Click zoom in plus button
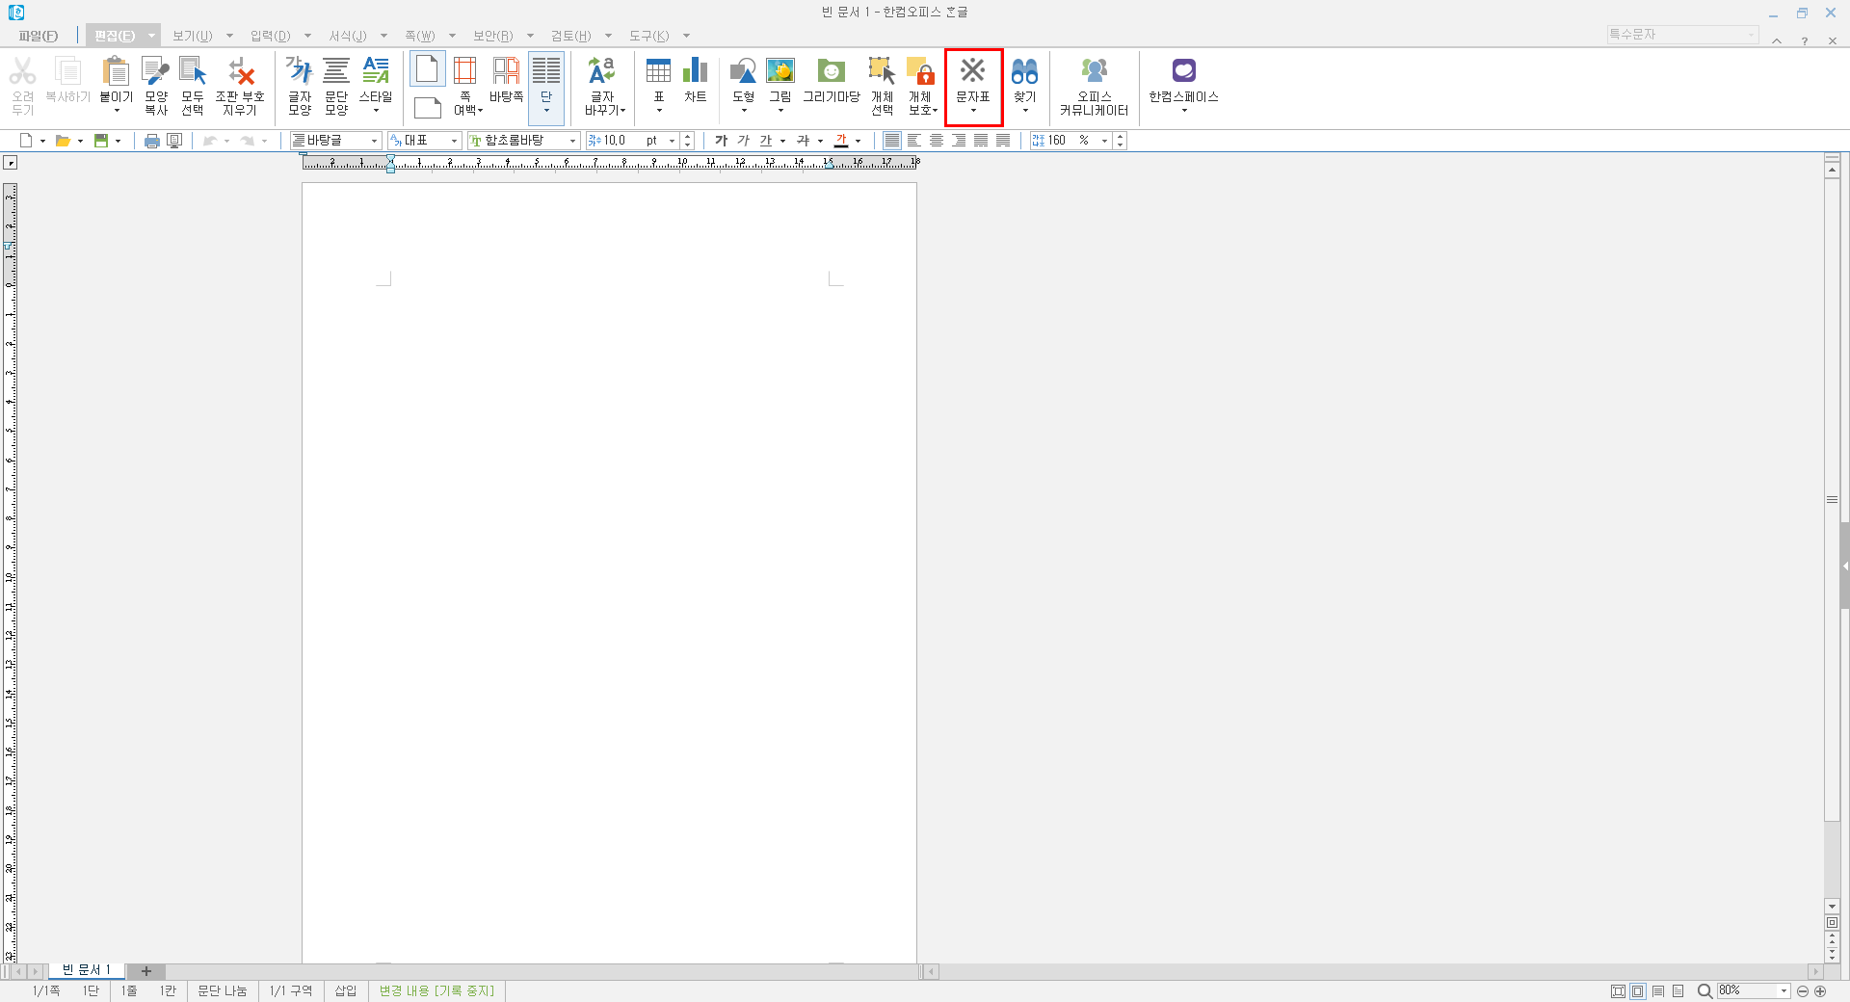This screenshot has height=1002, width=1850. point(1820,990)
